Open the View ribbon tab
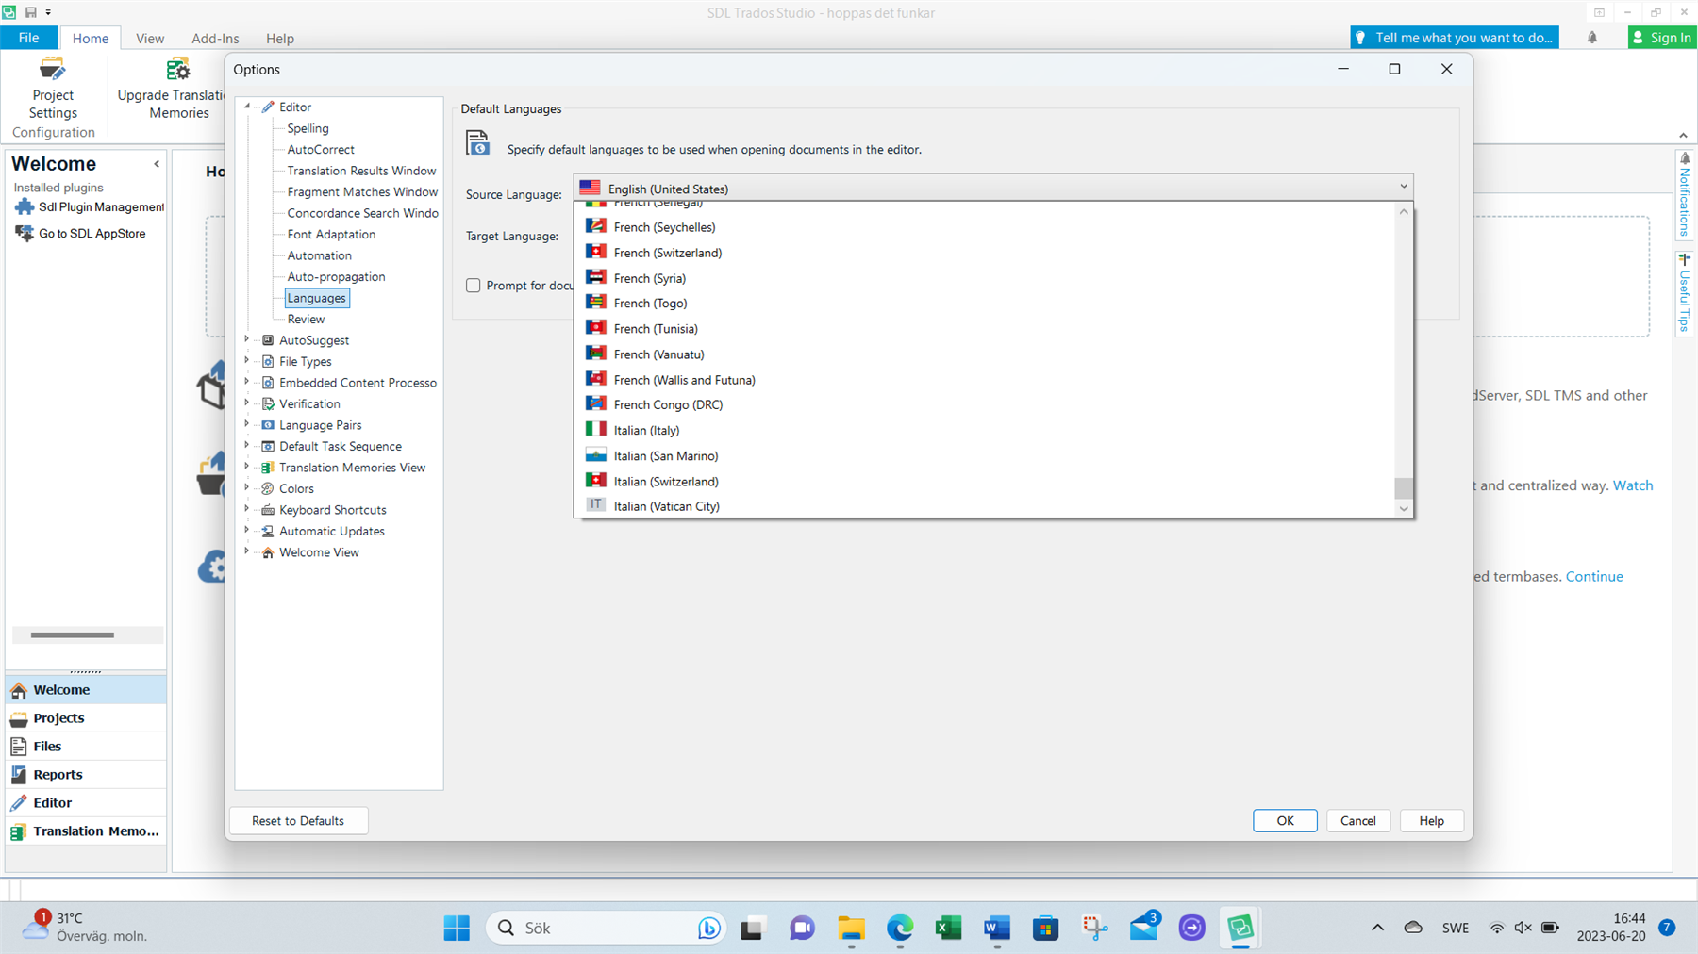The height and width of the screenshot is (954, 1698). pos(150,39)
